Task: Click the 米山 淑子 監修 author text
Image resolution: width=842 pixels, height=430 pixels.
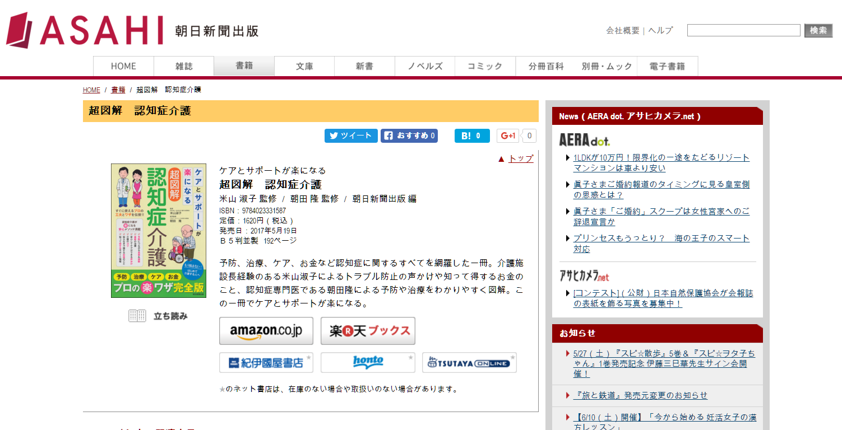Action: tap(248, 199)
